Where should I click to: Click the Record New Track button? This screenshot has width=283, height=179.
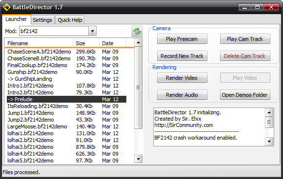coord(182,56)
